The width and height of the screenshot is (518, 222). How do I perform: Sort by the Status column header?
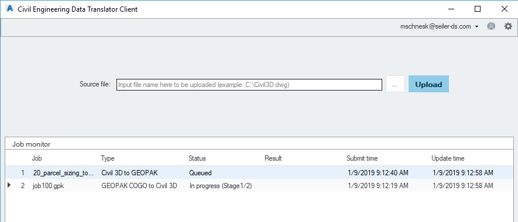(197, 158)
